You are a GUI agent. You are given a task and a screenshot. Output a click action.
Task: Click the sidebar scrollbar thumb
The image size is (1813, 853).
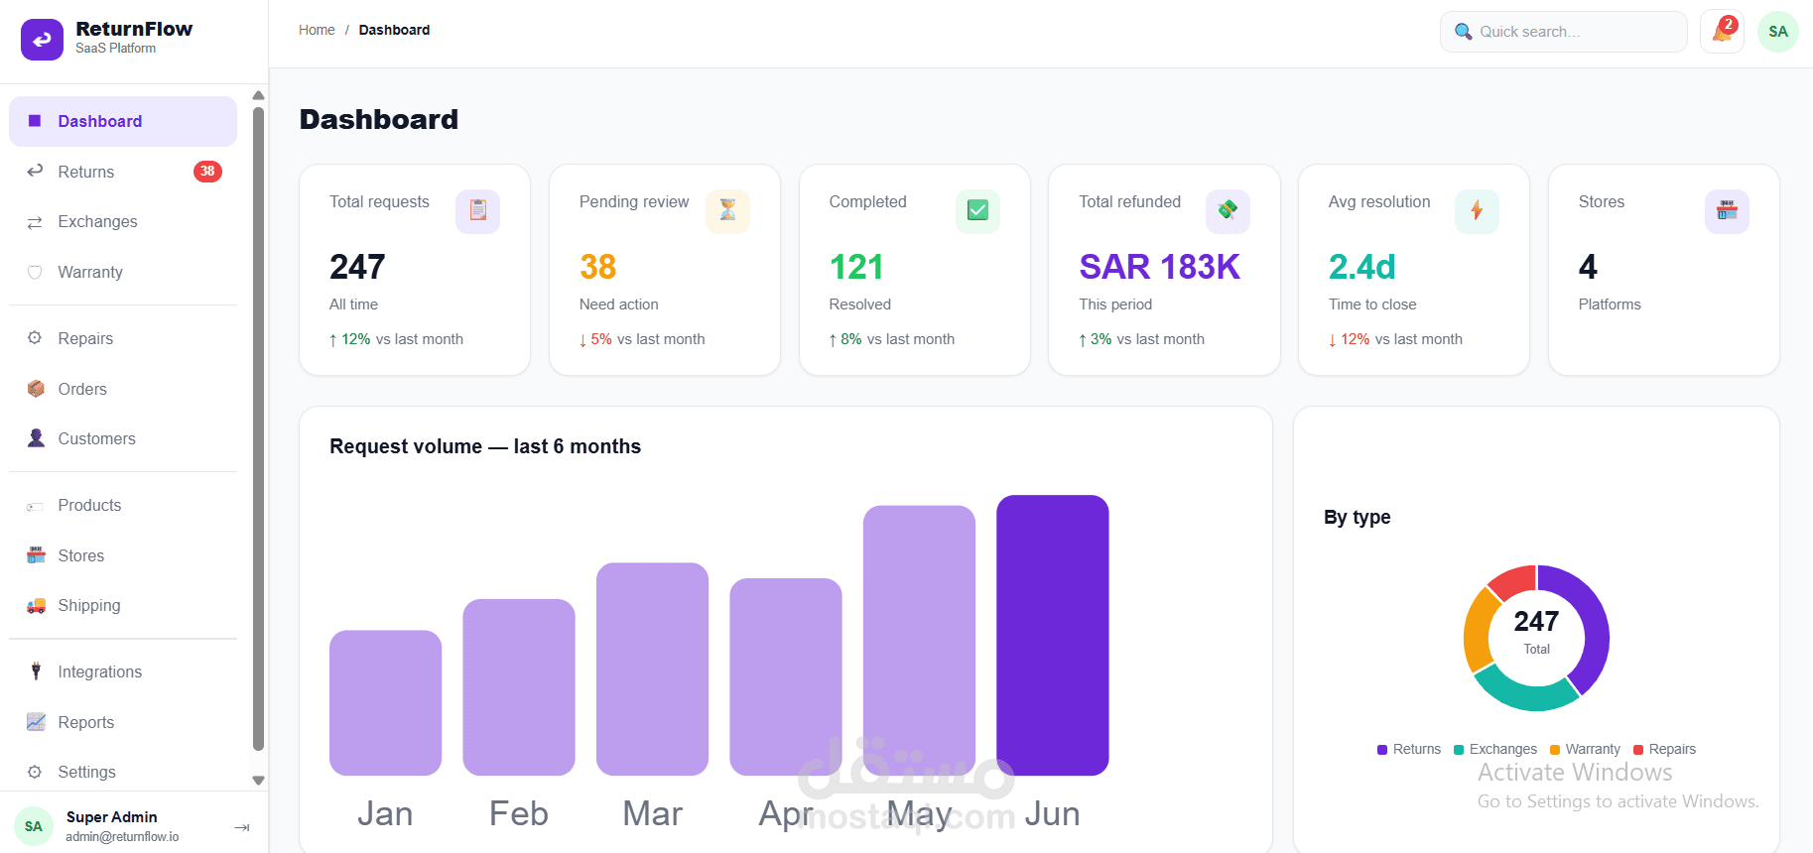click(258, 428)
